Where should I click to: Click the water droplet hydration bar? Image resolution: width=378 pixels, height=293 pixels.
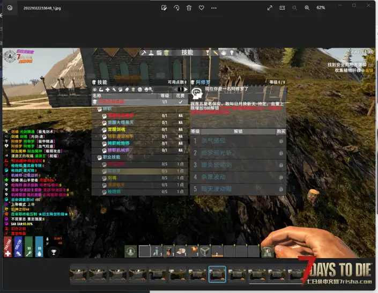pos(39,247)
